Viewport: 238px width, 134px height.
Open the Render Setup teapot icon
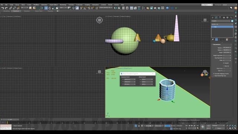pyautogui.click(x=148, y=8)
